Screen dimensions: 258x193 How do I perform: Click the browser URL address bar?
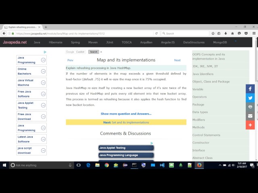click(x=85, y=33)
